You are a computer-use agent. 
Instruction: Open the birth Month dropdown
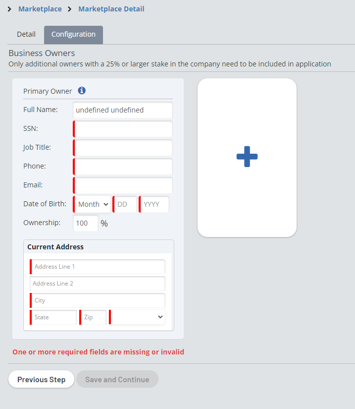point(93,204)
